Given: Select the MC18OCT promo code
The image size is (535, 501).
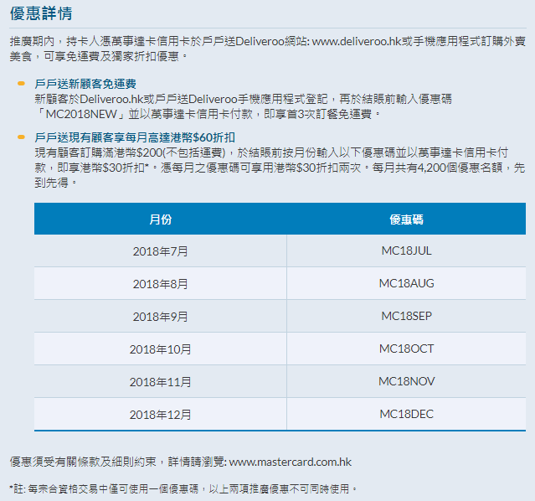Looking at the screenshot, I should (x=406, y=349).
